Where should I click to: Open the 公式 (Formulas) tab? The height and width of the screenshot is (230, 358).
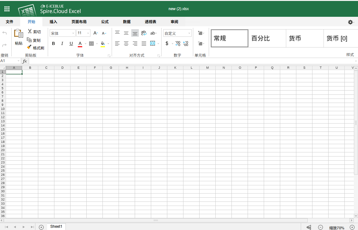click(x=105, y=22)
